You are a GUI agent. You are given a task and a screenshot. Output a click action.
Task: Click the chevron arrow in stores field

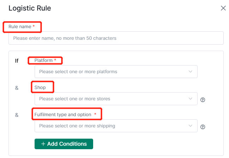pos(190,99)
